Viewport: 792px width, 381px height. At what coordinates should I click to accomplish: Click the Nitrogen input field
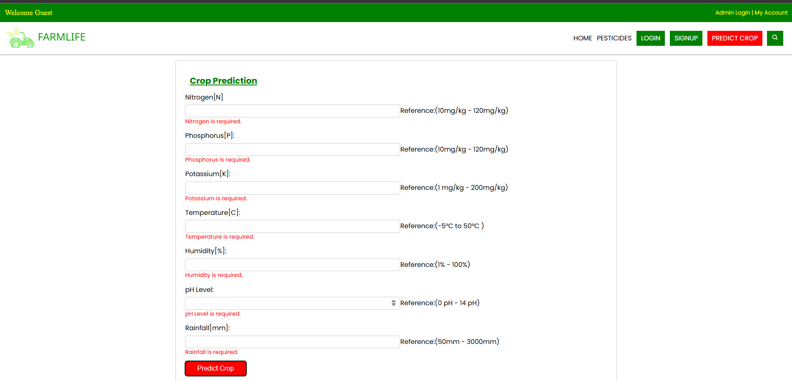[292, 111]
